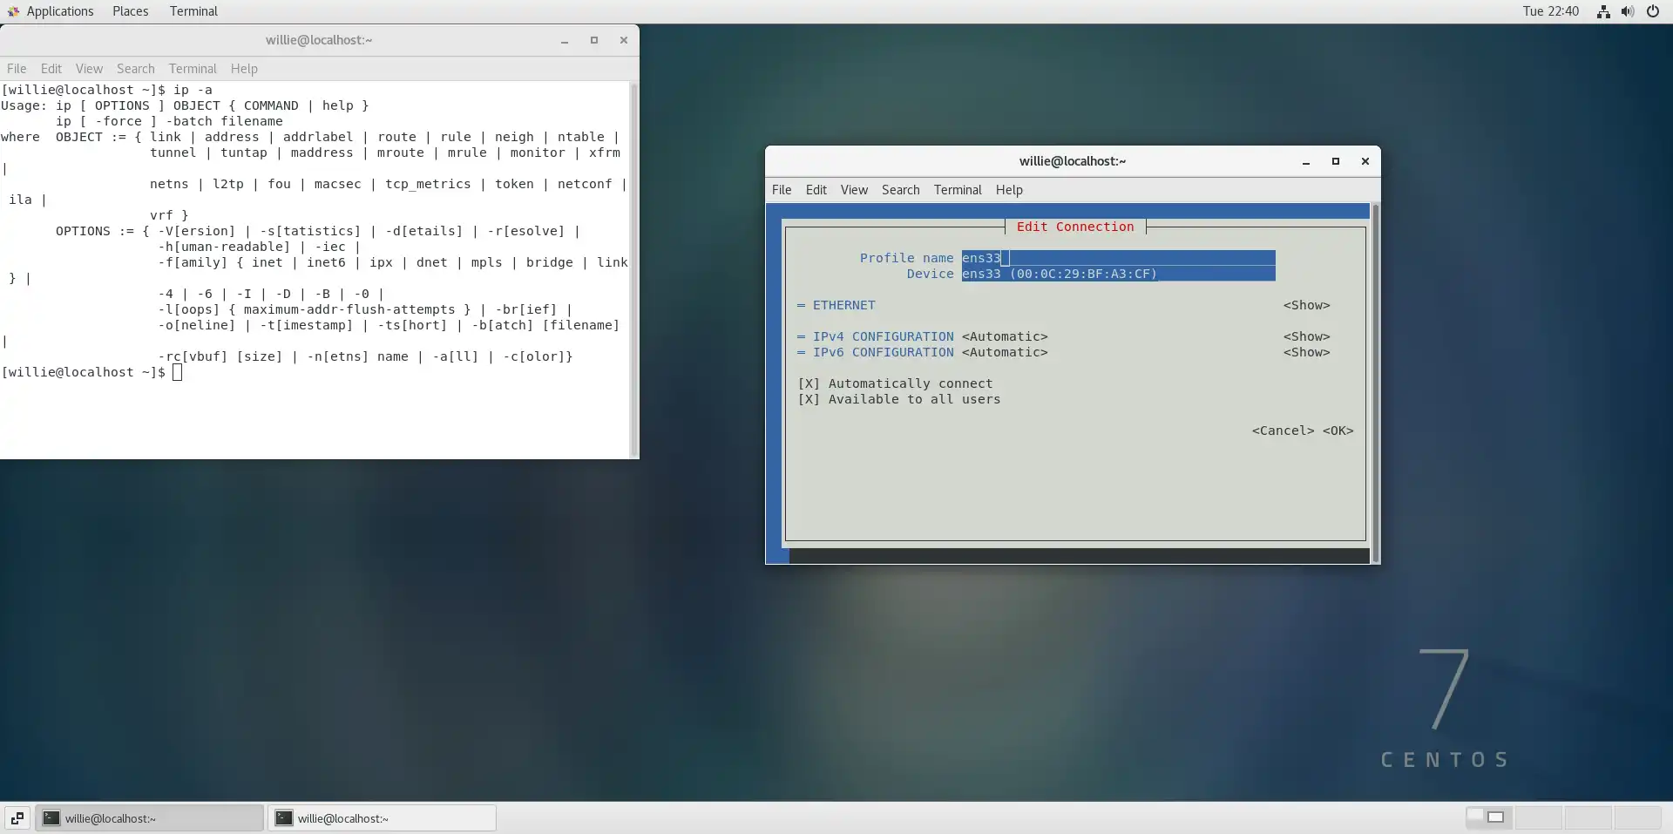Open File menu in Edit Connection terminal
This screenshot has height=834, width=1673.
click(x=782, y=190)
